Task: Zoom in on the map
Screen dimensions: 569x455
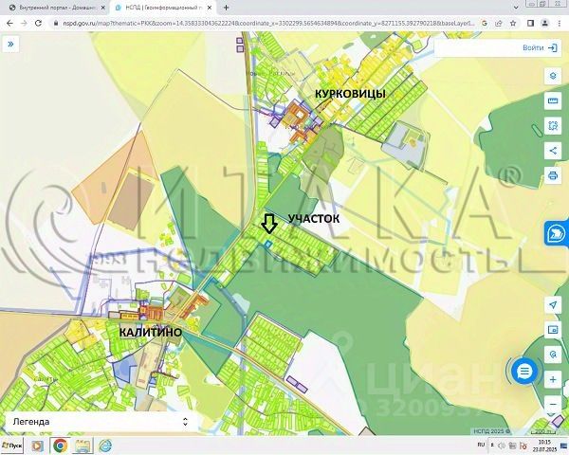Action: click(553, 378)
